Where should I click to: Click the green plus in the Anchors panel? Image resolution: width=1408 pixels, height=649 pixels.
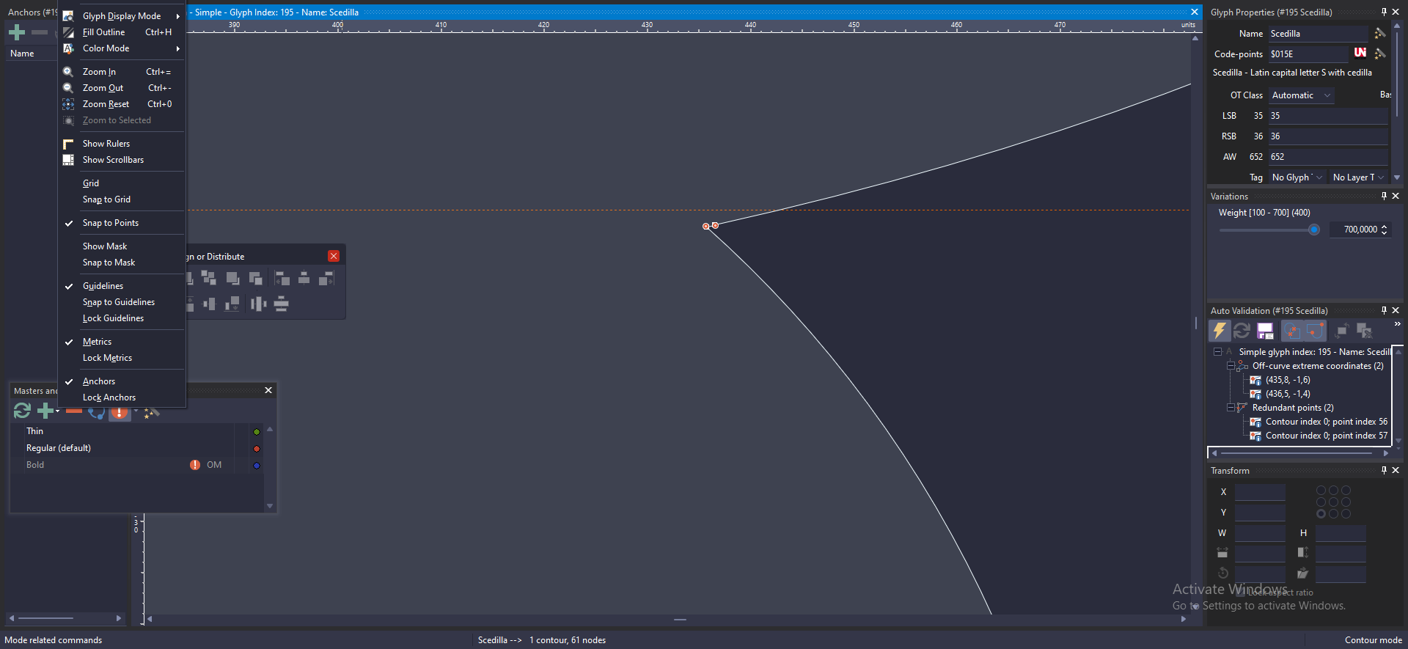pyautogui.click(x=17, y=32)
